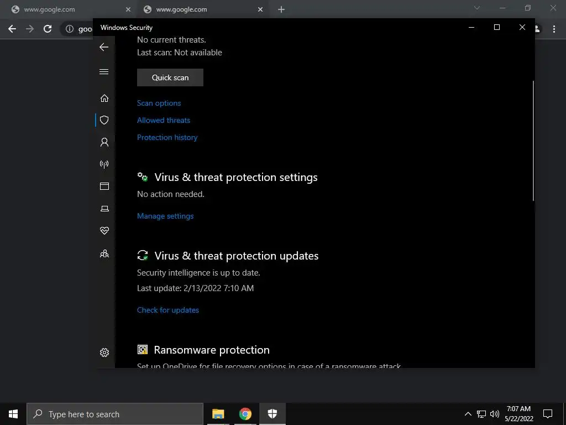This screenshot has height=425, width=566.
Task: Open the Windows Start menu
Action: [x=13, y=414]
